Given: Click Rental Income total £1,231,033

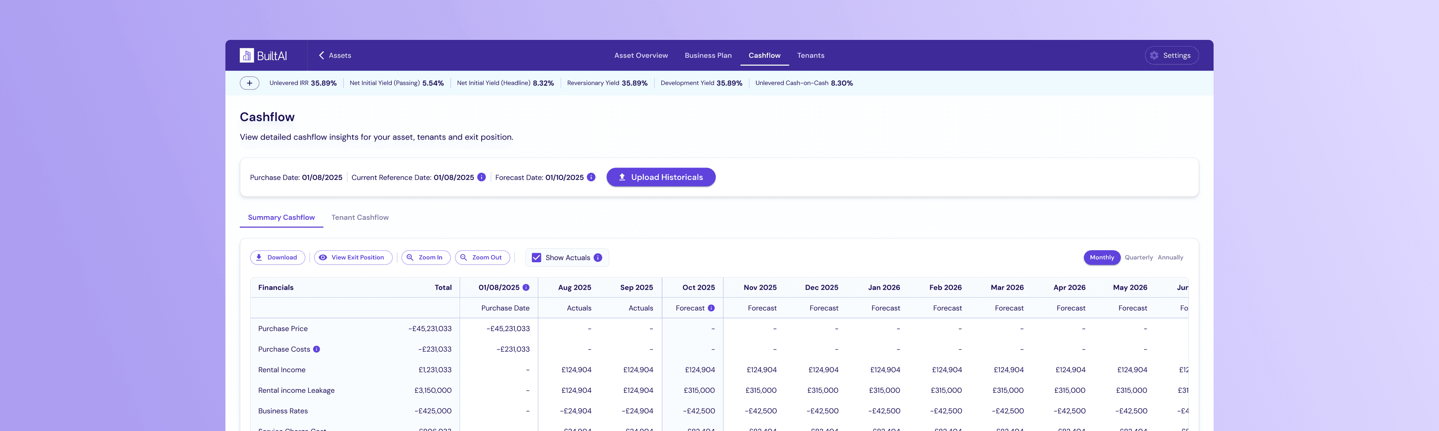Looking at the screenshot, I should (435, 370).
